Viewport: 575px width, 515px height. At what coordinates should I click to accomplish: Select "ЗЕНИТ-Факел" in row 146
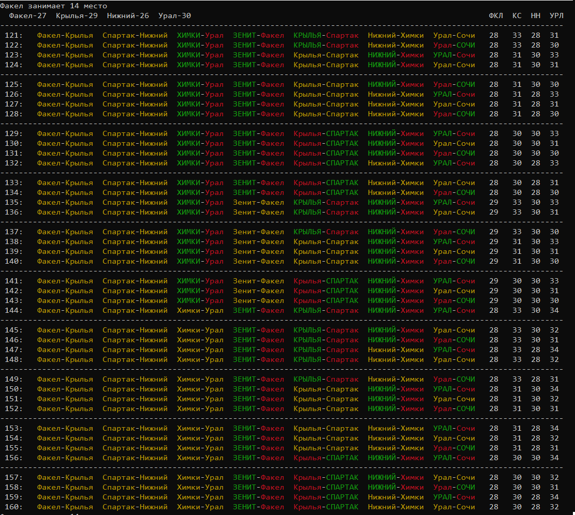(x=259, y=340)
